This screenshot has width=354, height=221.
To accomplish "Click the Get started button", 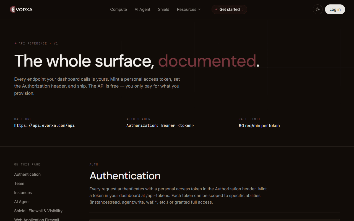I will 229,9.
